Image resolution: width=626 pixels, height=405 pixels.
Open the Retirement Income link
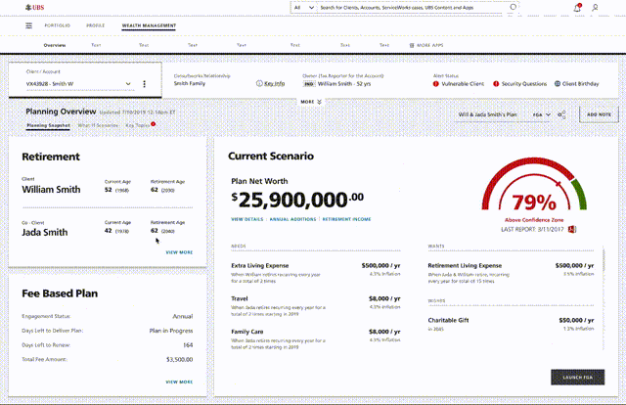tap(346, 219)
